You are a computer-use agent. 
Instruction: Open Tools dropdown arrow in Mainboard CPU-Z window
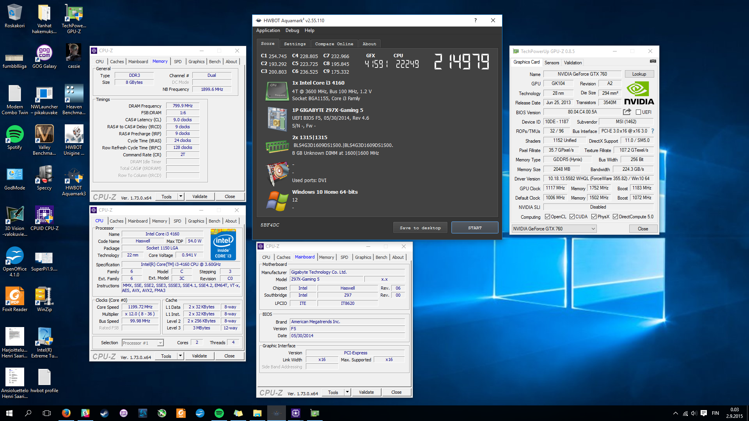[x=347, y=392]
